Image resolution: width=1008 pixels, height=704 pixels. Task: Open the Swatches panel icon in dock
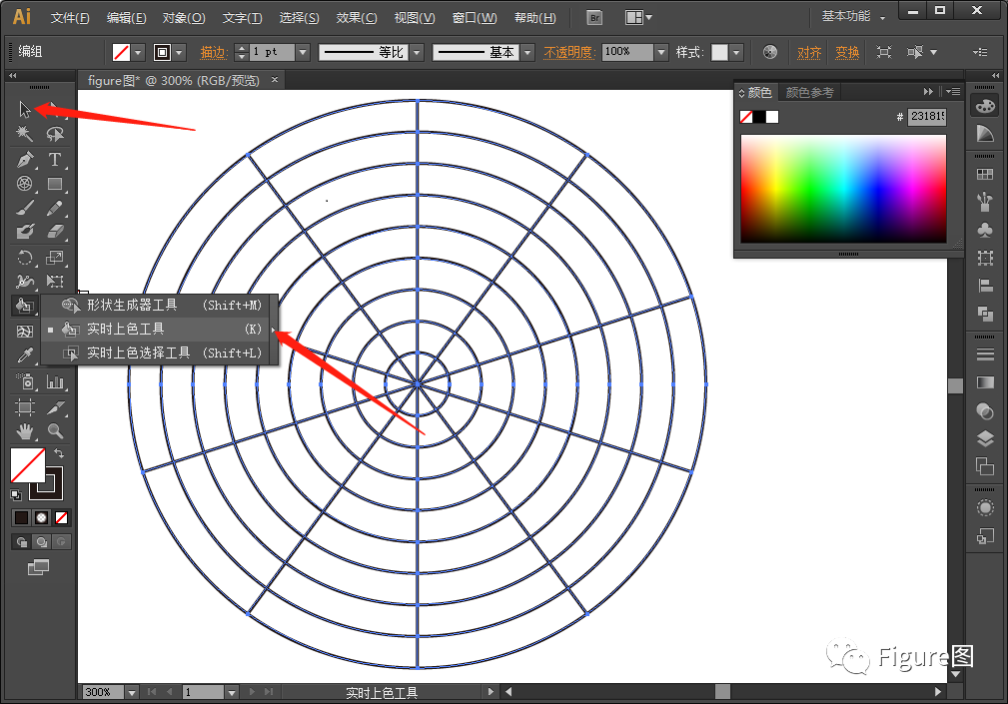tap(985, 174)
